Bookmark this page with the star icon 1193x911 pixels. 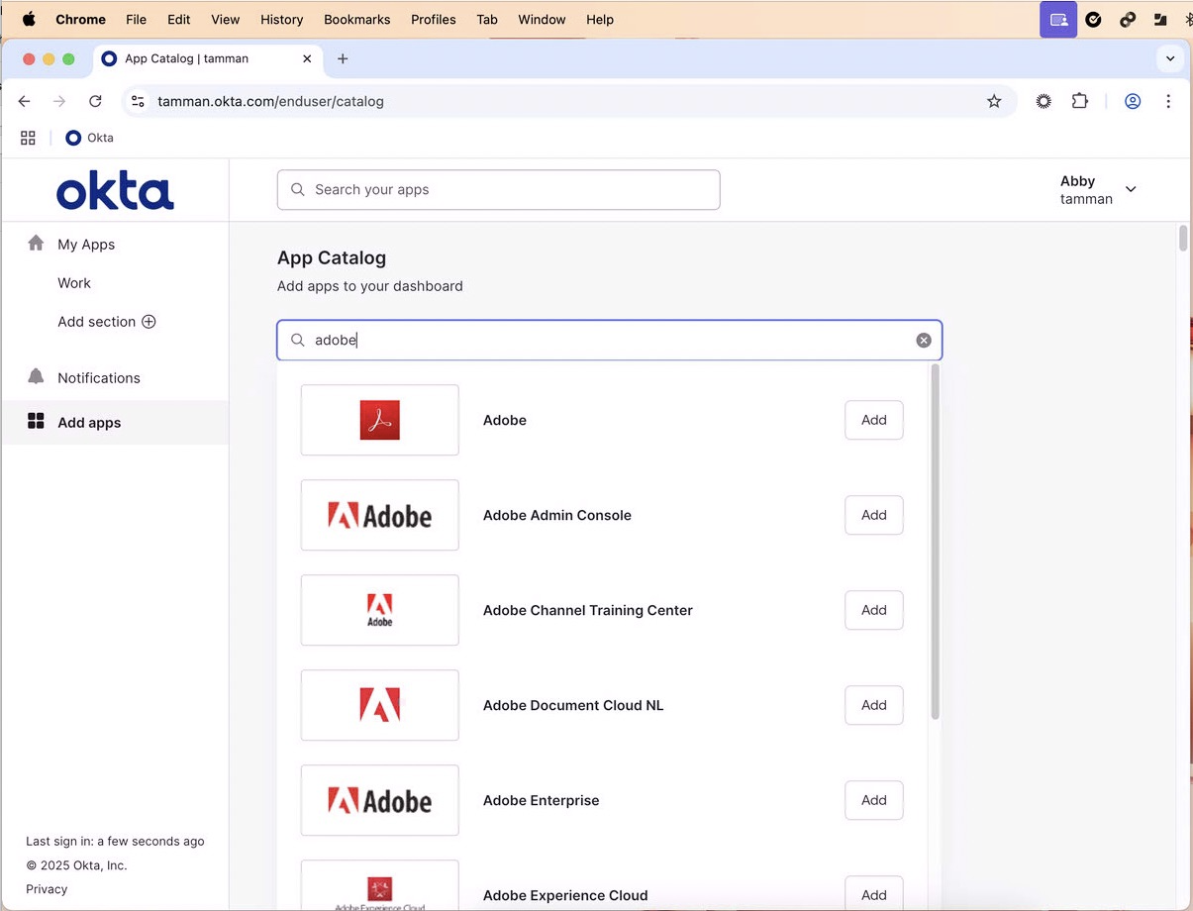pyautogui.click(x=994, y=101)
